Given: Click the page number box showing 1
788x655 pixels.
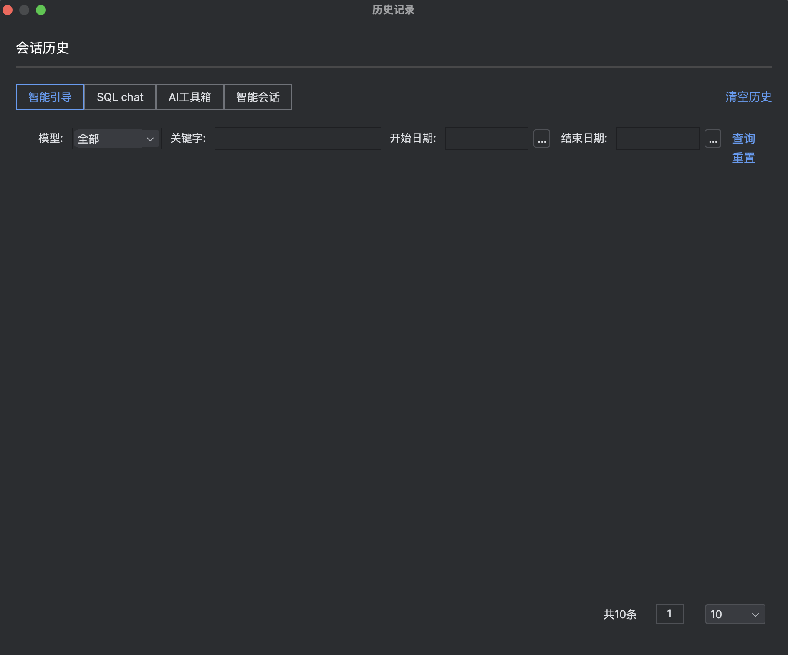Looking at the screenshot, I should tap(669, 614).
